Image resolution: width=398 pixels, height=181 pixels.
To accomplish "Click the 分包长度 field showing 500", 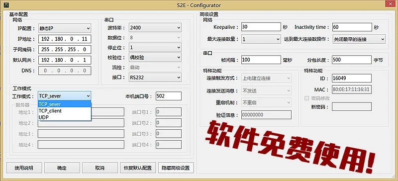I will pyautogui.click(x=352, y=60).
